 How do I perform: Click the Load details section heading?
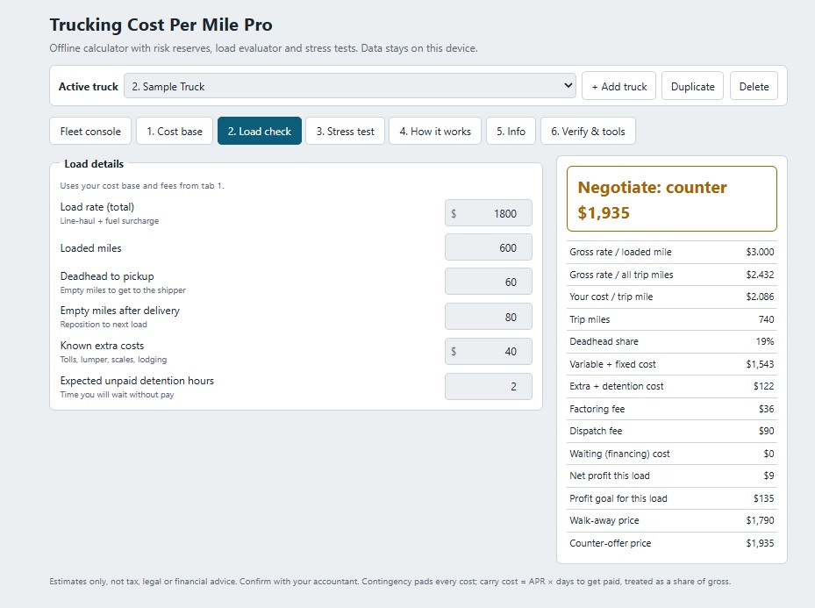pos(94,164)
